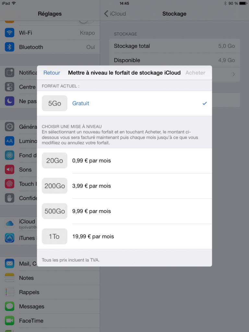This screenshot has height=332, width=249.
Task: Tap the Sons speaker icon
Action: click(x=9, y=169)
